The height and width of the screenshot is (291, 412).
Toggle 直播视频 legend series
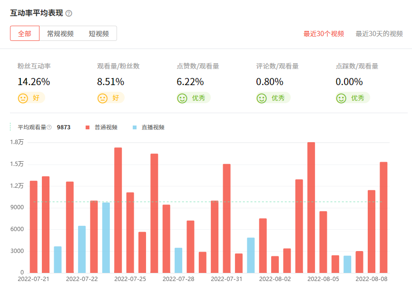tap(153, 127)
